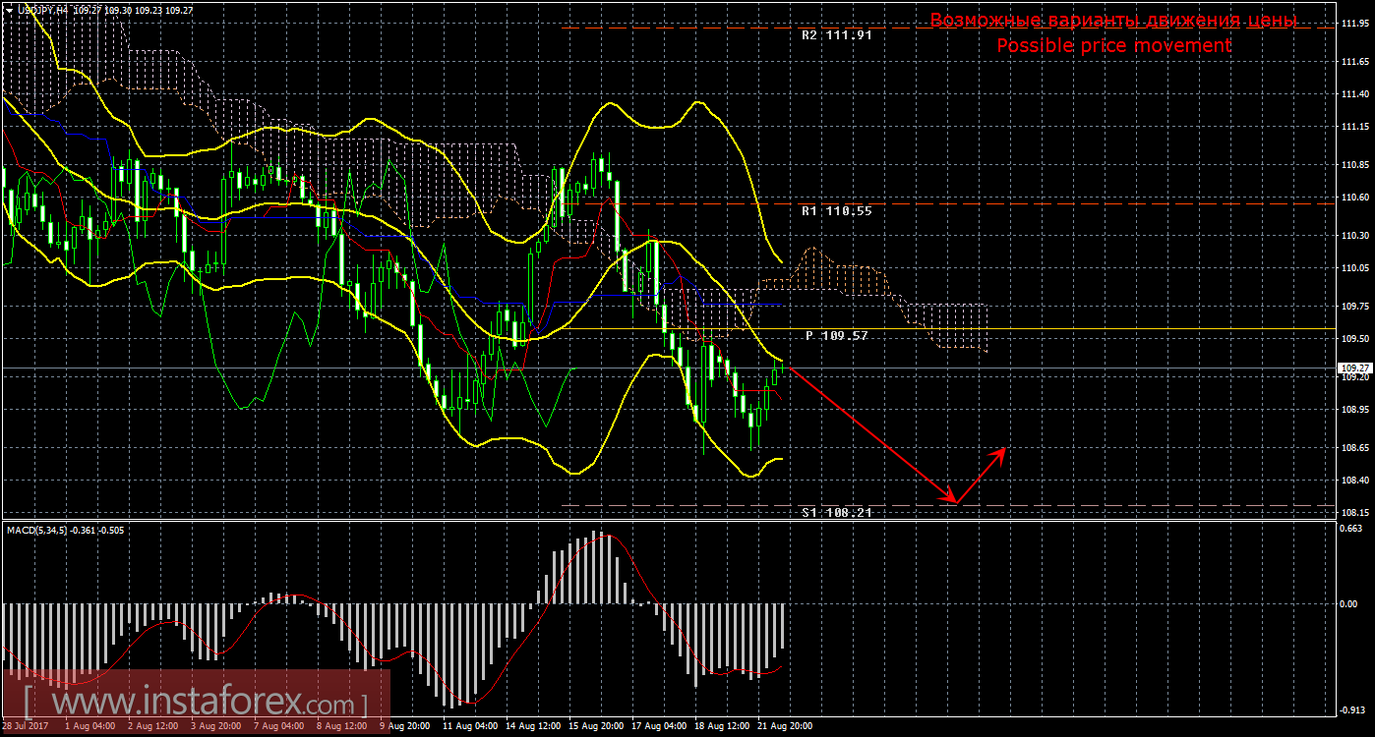Click the triangle arrow beside USDJPY,H4

[9, 9]
